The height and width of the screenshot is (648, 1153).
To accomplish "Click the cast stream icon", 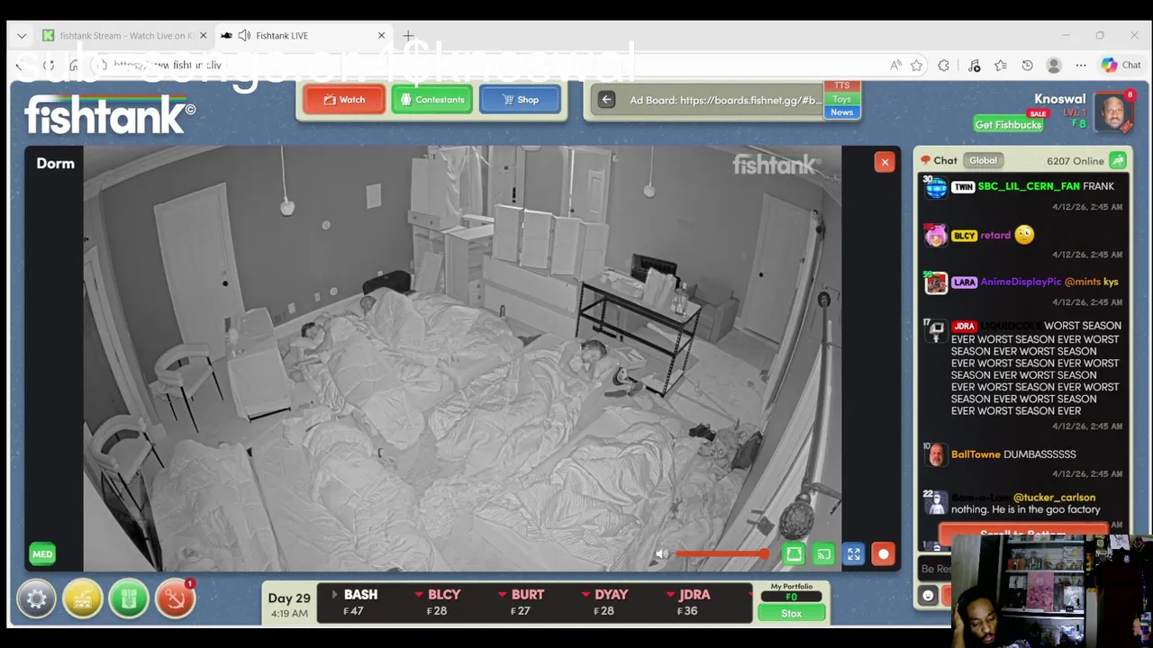I will [x=823, y=554].
